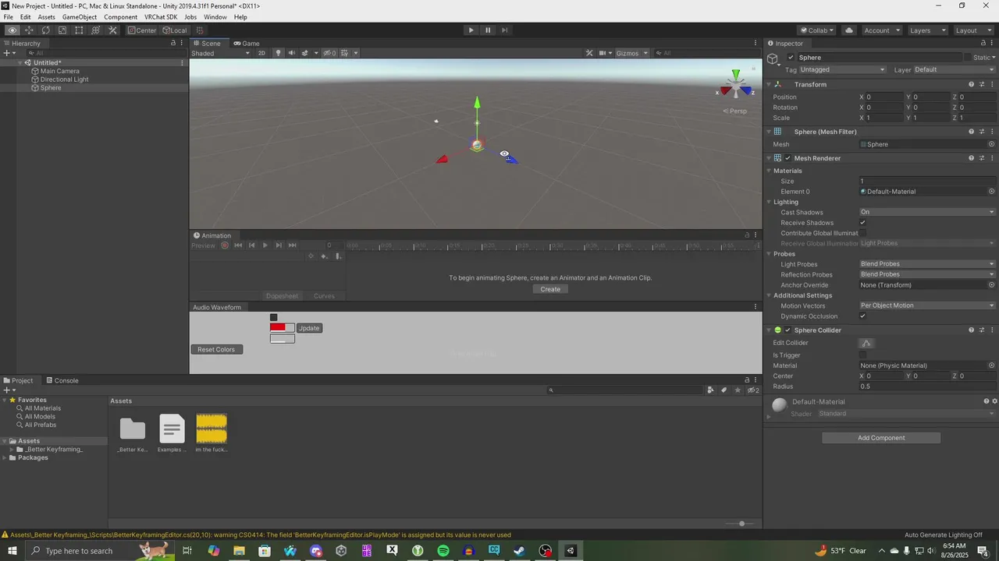Open the Collab dropdown
The height and width of the screenshot is (561, 999).
pyautogui.click(x=816, y=30)
